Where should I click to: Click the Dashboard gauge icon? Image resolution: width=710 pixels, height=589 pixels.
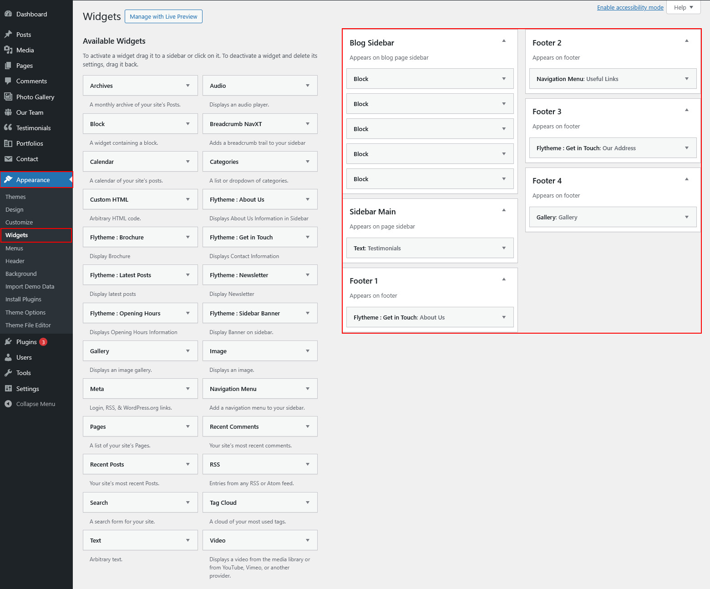pyautogui.click(x=8, y=14)
